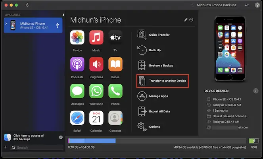This screenshot has width=263, height=159.
Task: Select Transfer to another Device
Action: coord(162,81)
